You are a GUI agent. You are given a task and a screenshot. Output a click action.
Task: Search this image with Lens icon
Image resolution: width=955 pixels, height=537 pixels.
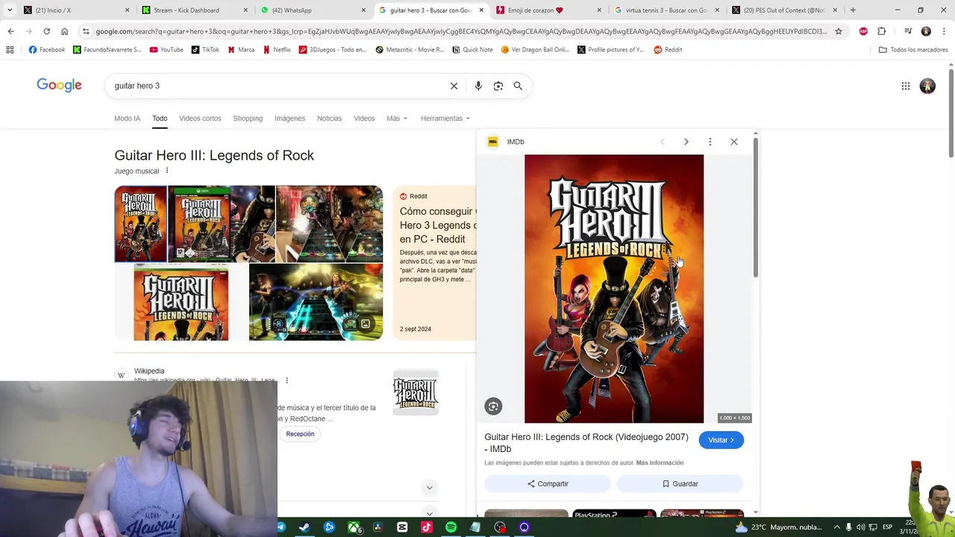pyautogui.click(x=493, y=406)
